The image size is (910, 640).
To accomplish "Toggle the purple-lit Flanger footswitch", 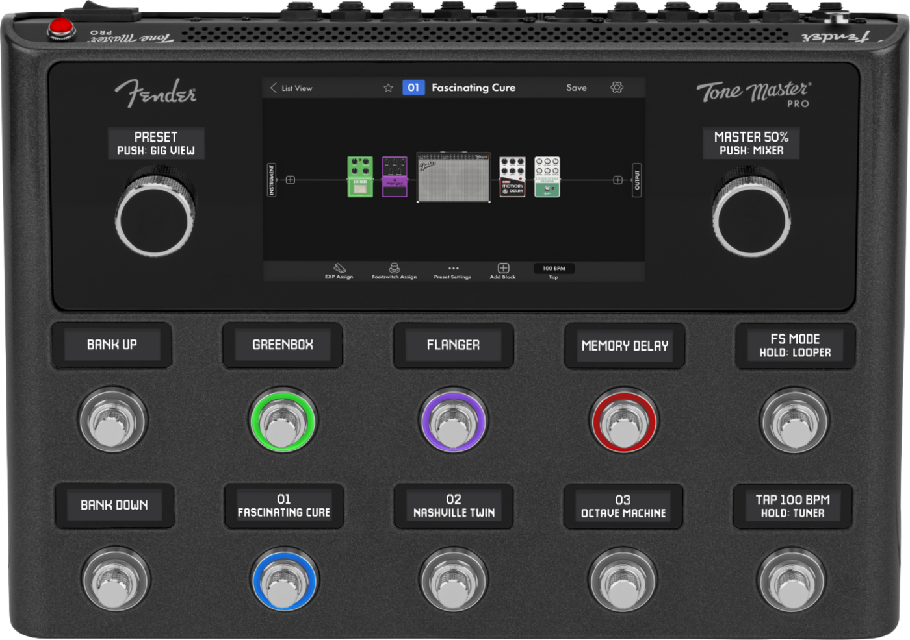I will click(x=453, y=421).
